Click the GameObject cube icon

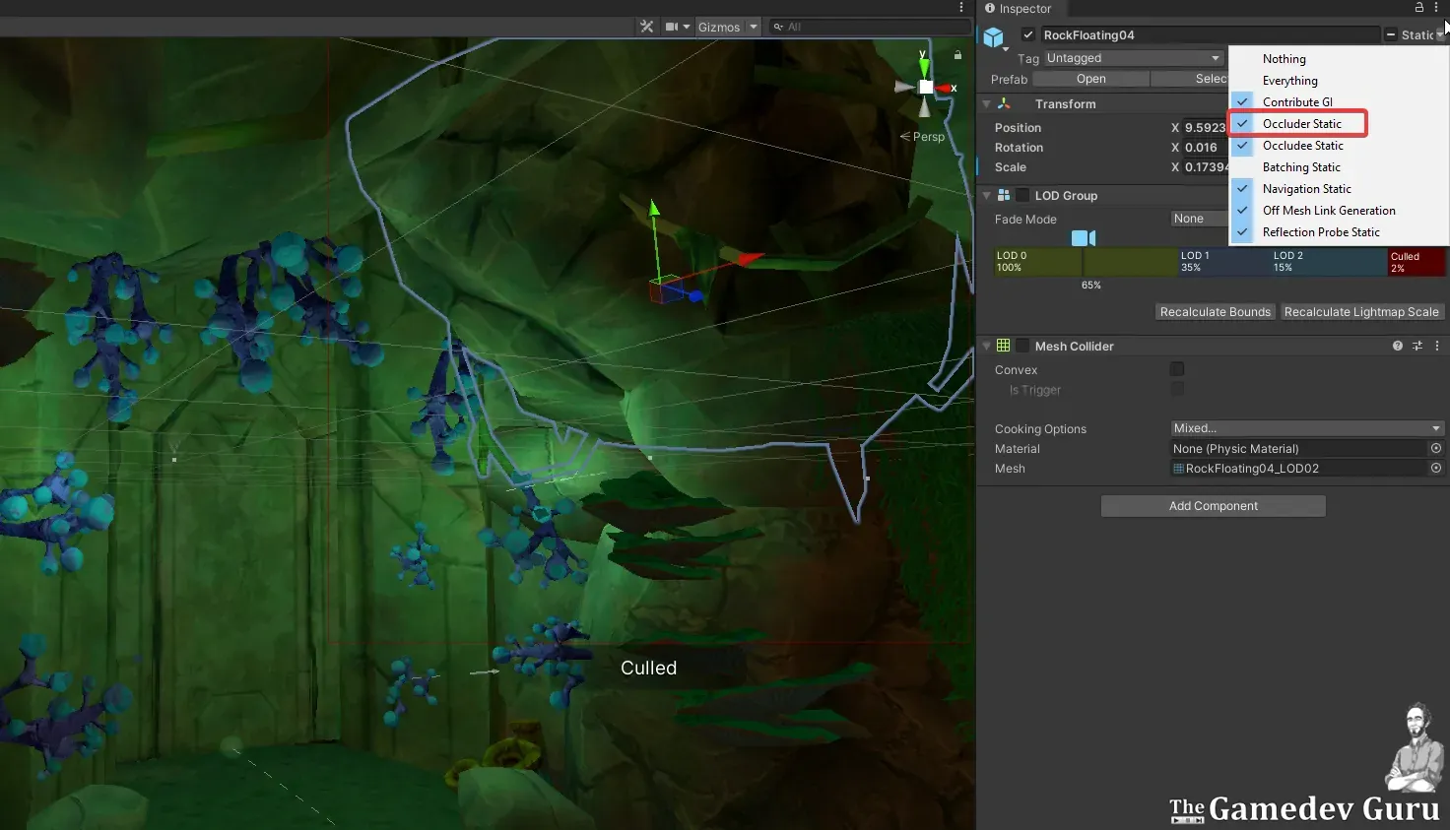(x=993, y=37)
